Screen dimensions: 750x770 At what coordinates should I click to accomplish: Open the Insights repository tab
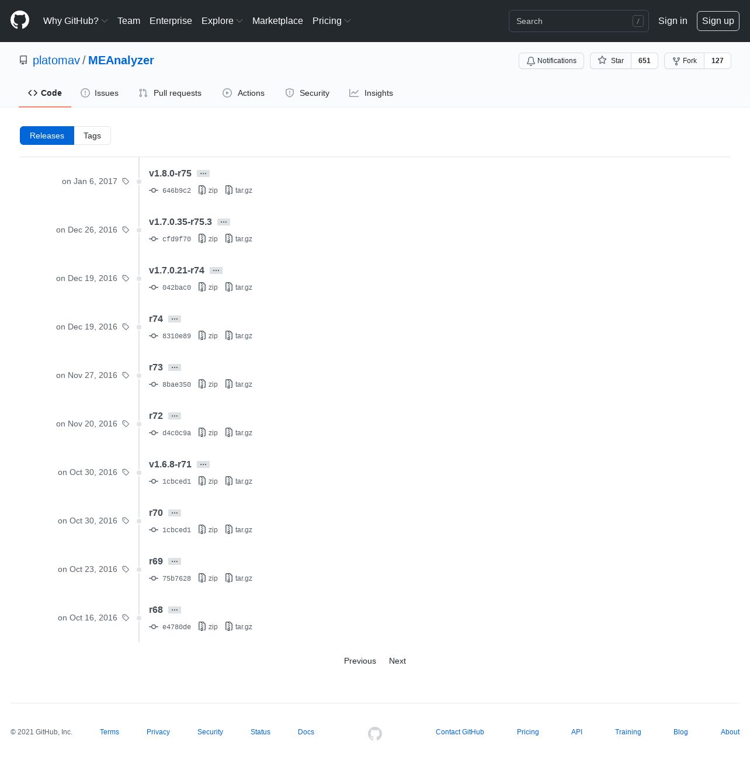coord(371,93)
